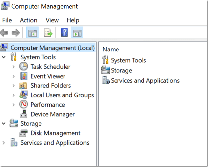Image resolution: width=208 pixels, height=167 pixels.
Task: Click the Back arrow toolbar icon
Action: click(x=4, y=33)
